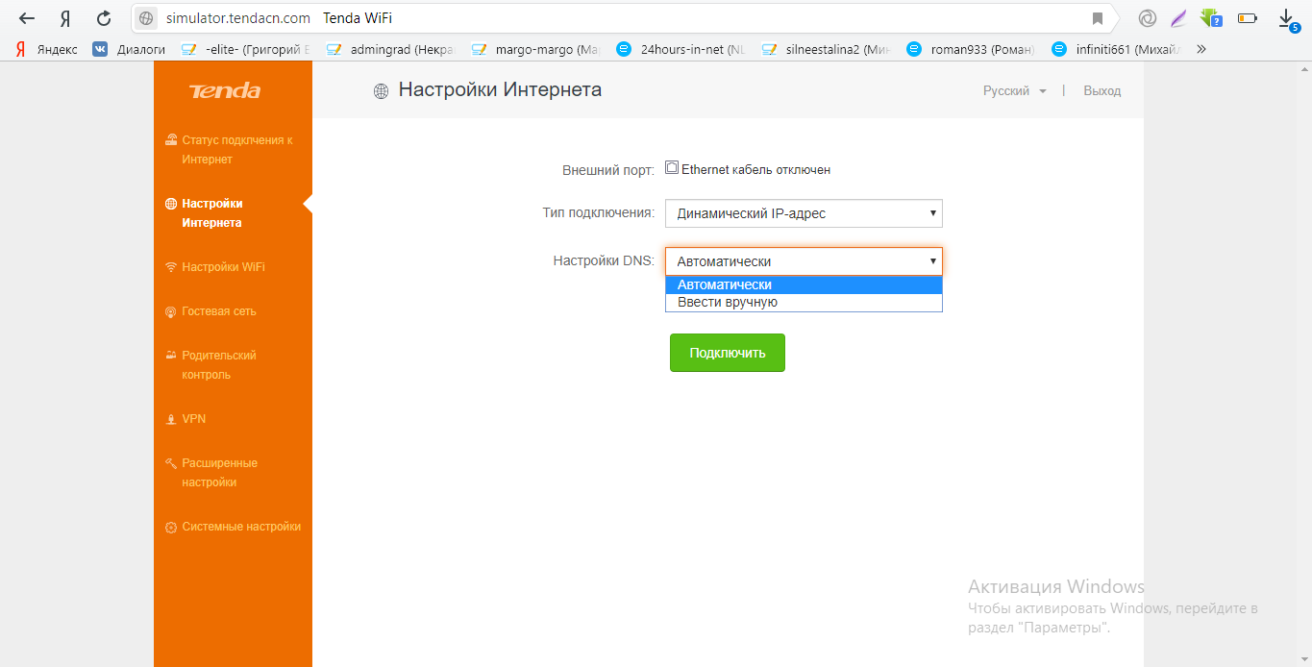Open Родительский контроль in the sidebar
Screen dimensions: 1312x667
(219, 365)
